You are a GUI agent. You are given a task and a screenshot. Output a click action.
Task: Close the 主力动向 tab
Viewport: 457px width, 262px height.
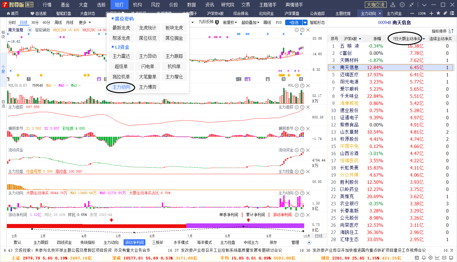[380, 13]
